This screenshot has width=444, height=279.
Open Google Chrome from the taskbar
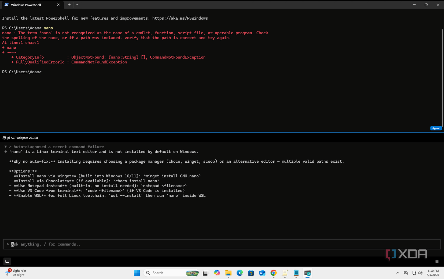tap(273, 273)
